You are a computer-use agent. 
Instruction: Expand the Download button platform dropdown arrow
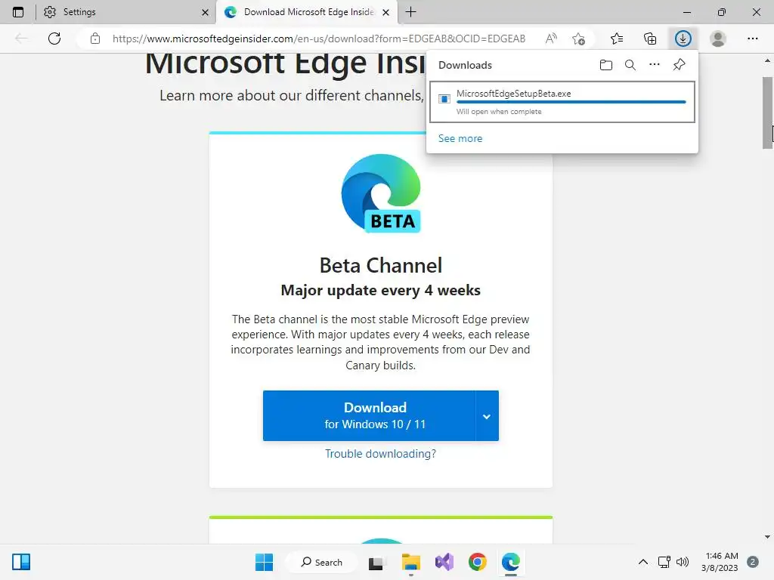point(487,416)
